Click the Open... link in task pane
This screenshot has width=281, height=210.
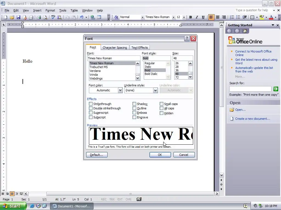tap(240, 110)
